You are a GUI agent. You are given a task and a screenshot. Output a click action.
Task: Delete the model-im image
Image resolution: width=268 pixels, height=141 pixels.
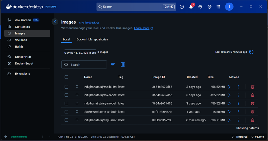tap(252, 87)
